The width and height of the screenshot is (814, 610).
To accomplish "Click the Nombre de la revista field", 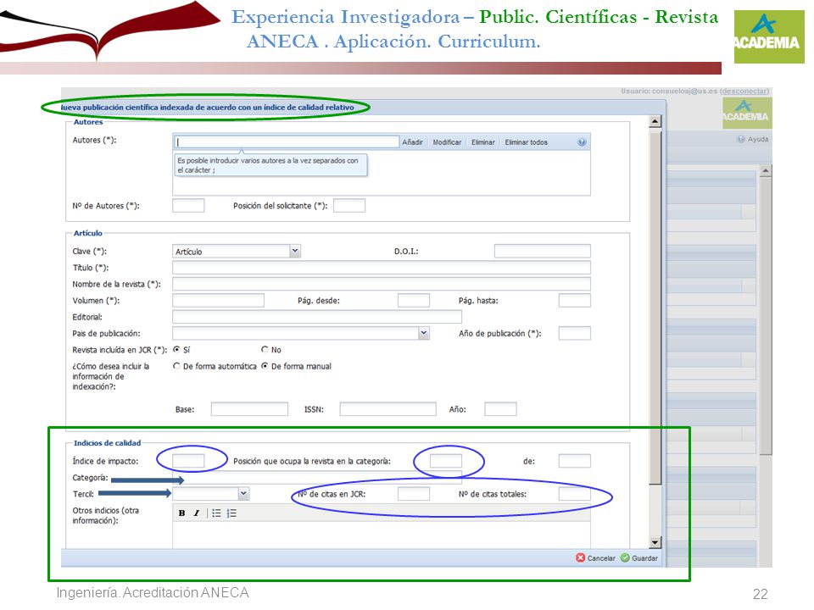I will coord(381,285).
